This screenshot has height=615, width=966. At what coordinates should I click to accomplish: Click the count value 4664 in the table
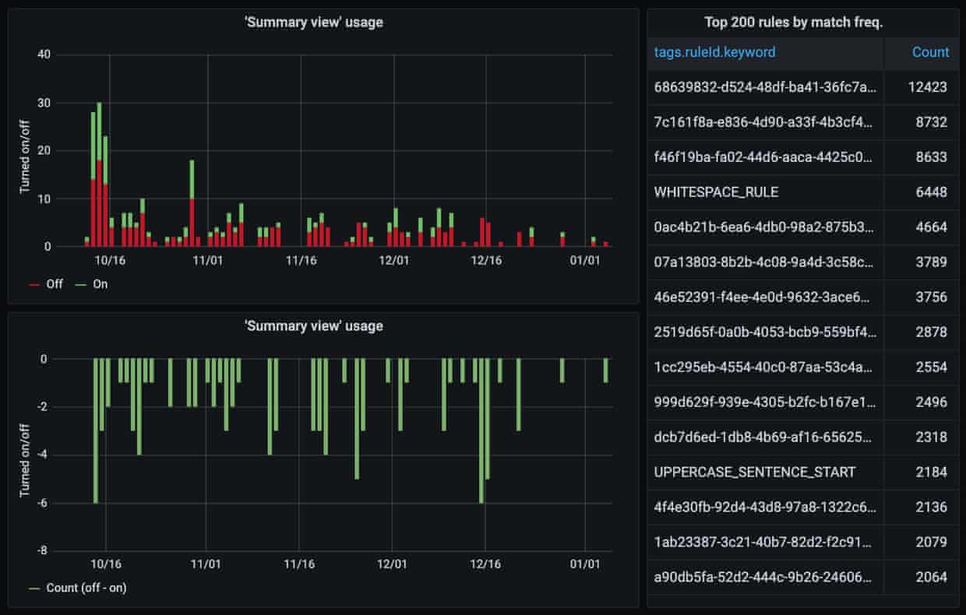tap(930, 227)
